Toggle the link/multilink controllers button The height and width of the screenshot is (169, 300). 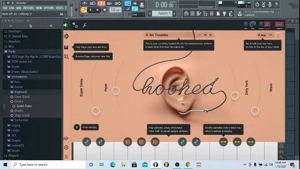click(135, 8)
